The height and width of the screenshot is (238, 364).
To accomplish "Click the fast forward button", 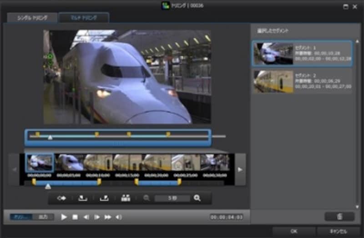I will click(x=108, y=217).
